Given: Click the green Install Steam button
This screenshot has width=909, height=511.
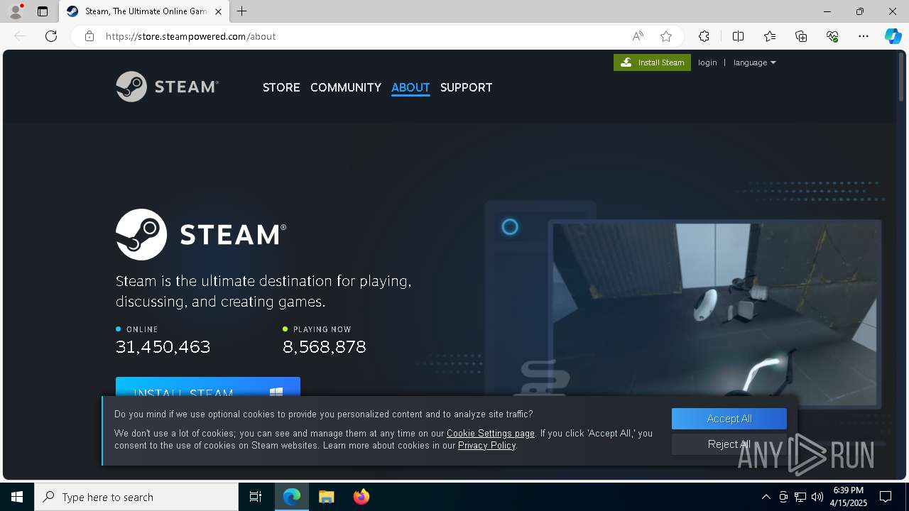Looking at the screenshot, I should coord(652,62).
